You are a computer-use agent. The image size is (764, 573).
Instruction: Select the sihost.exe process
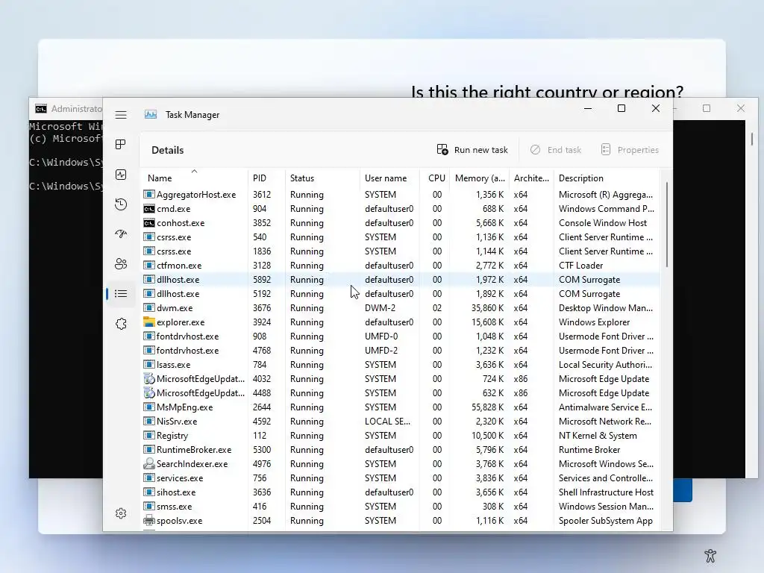[401, 492]
